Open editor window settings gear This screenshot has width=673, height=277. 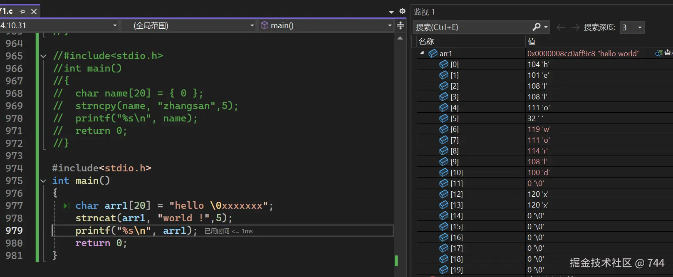click(x=402, y=11)
